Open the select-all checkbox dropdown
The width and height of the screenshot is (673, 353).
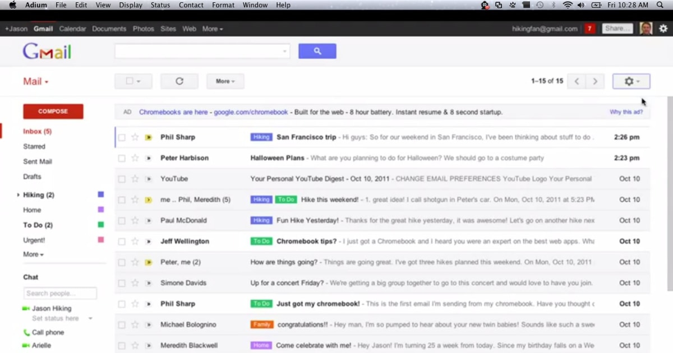[133, 81]
